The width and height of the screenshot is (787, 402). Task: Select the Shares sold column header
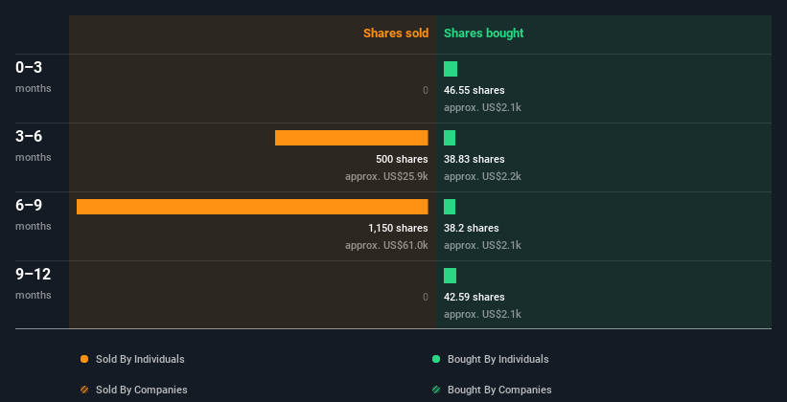(395, 33)
